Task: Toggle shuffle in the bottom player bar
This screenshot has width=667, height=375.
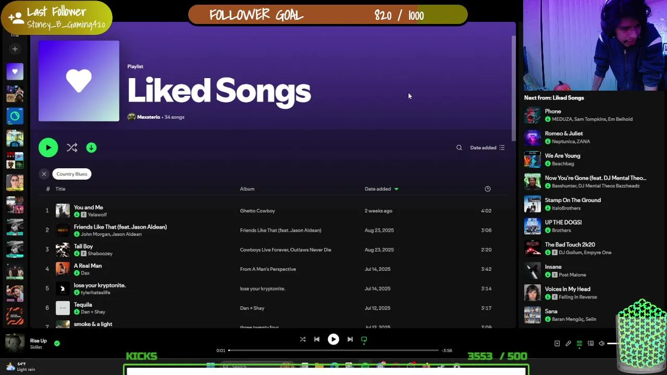Action: coord(303,340)
